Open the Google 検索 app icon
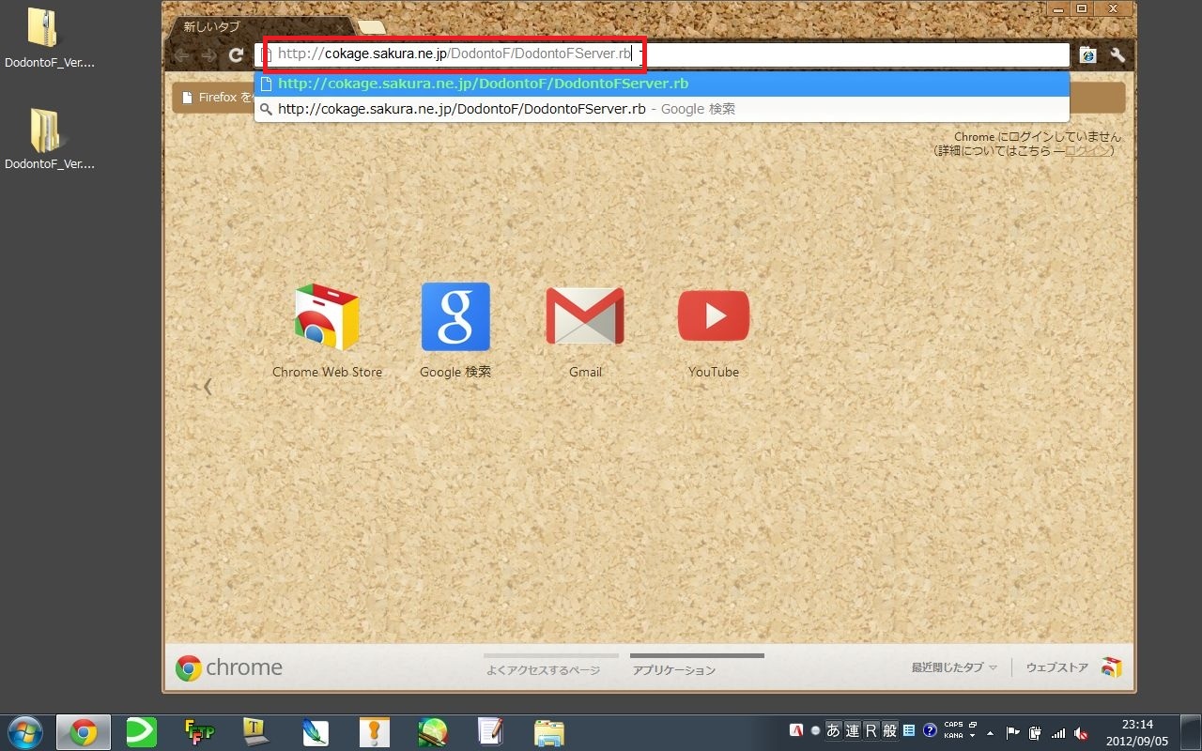The height and width of the screenshot is (751, 1202). coord(455,317)
